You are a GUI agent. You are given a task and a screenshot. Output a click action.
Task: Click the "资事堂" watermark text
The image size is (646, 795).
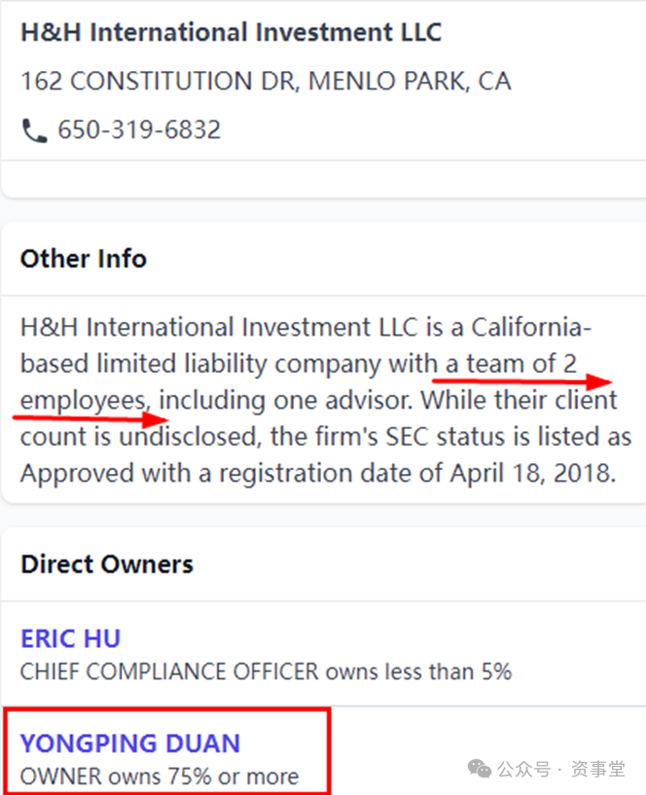pos(598,770)
